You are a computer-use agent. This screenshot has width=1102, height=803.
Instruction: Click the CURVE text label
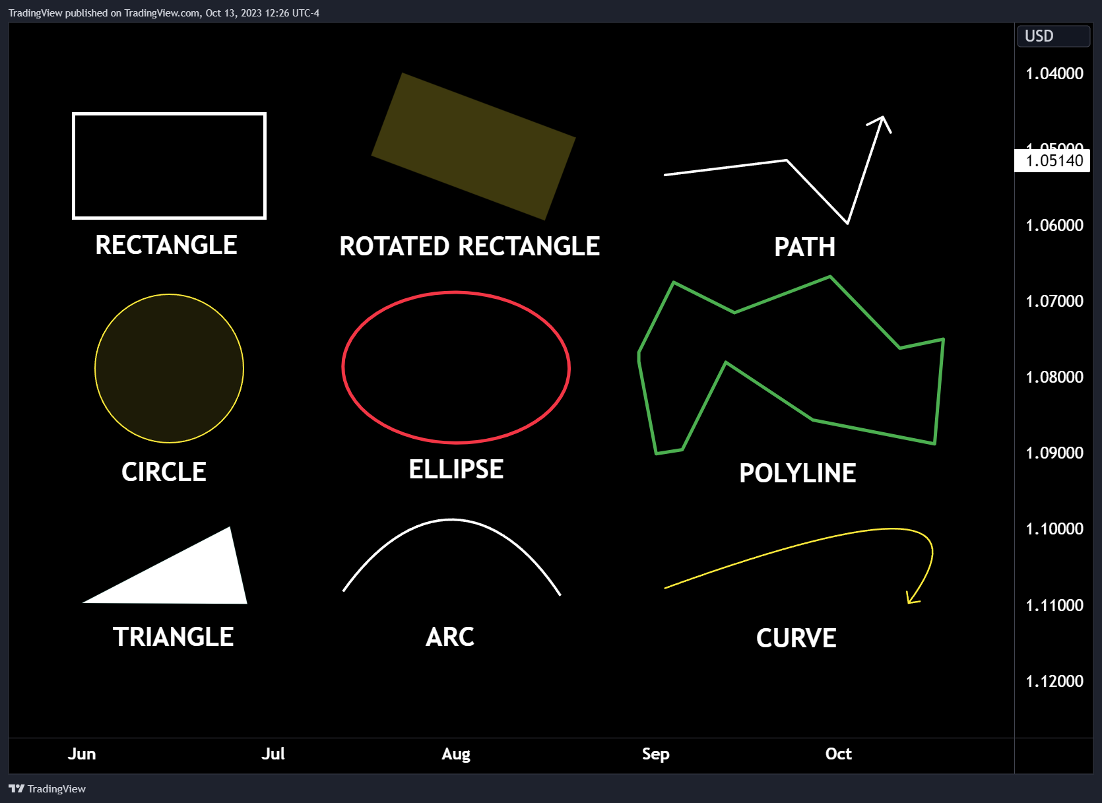pyautogui.click(x=796, y=638)
